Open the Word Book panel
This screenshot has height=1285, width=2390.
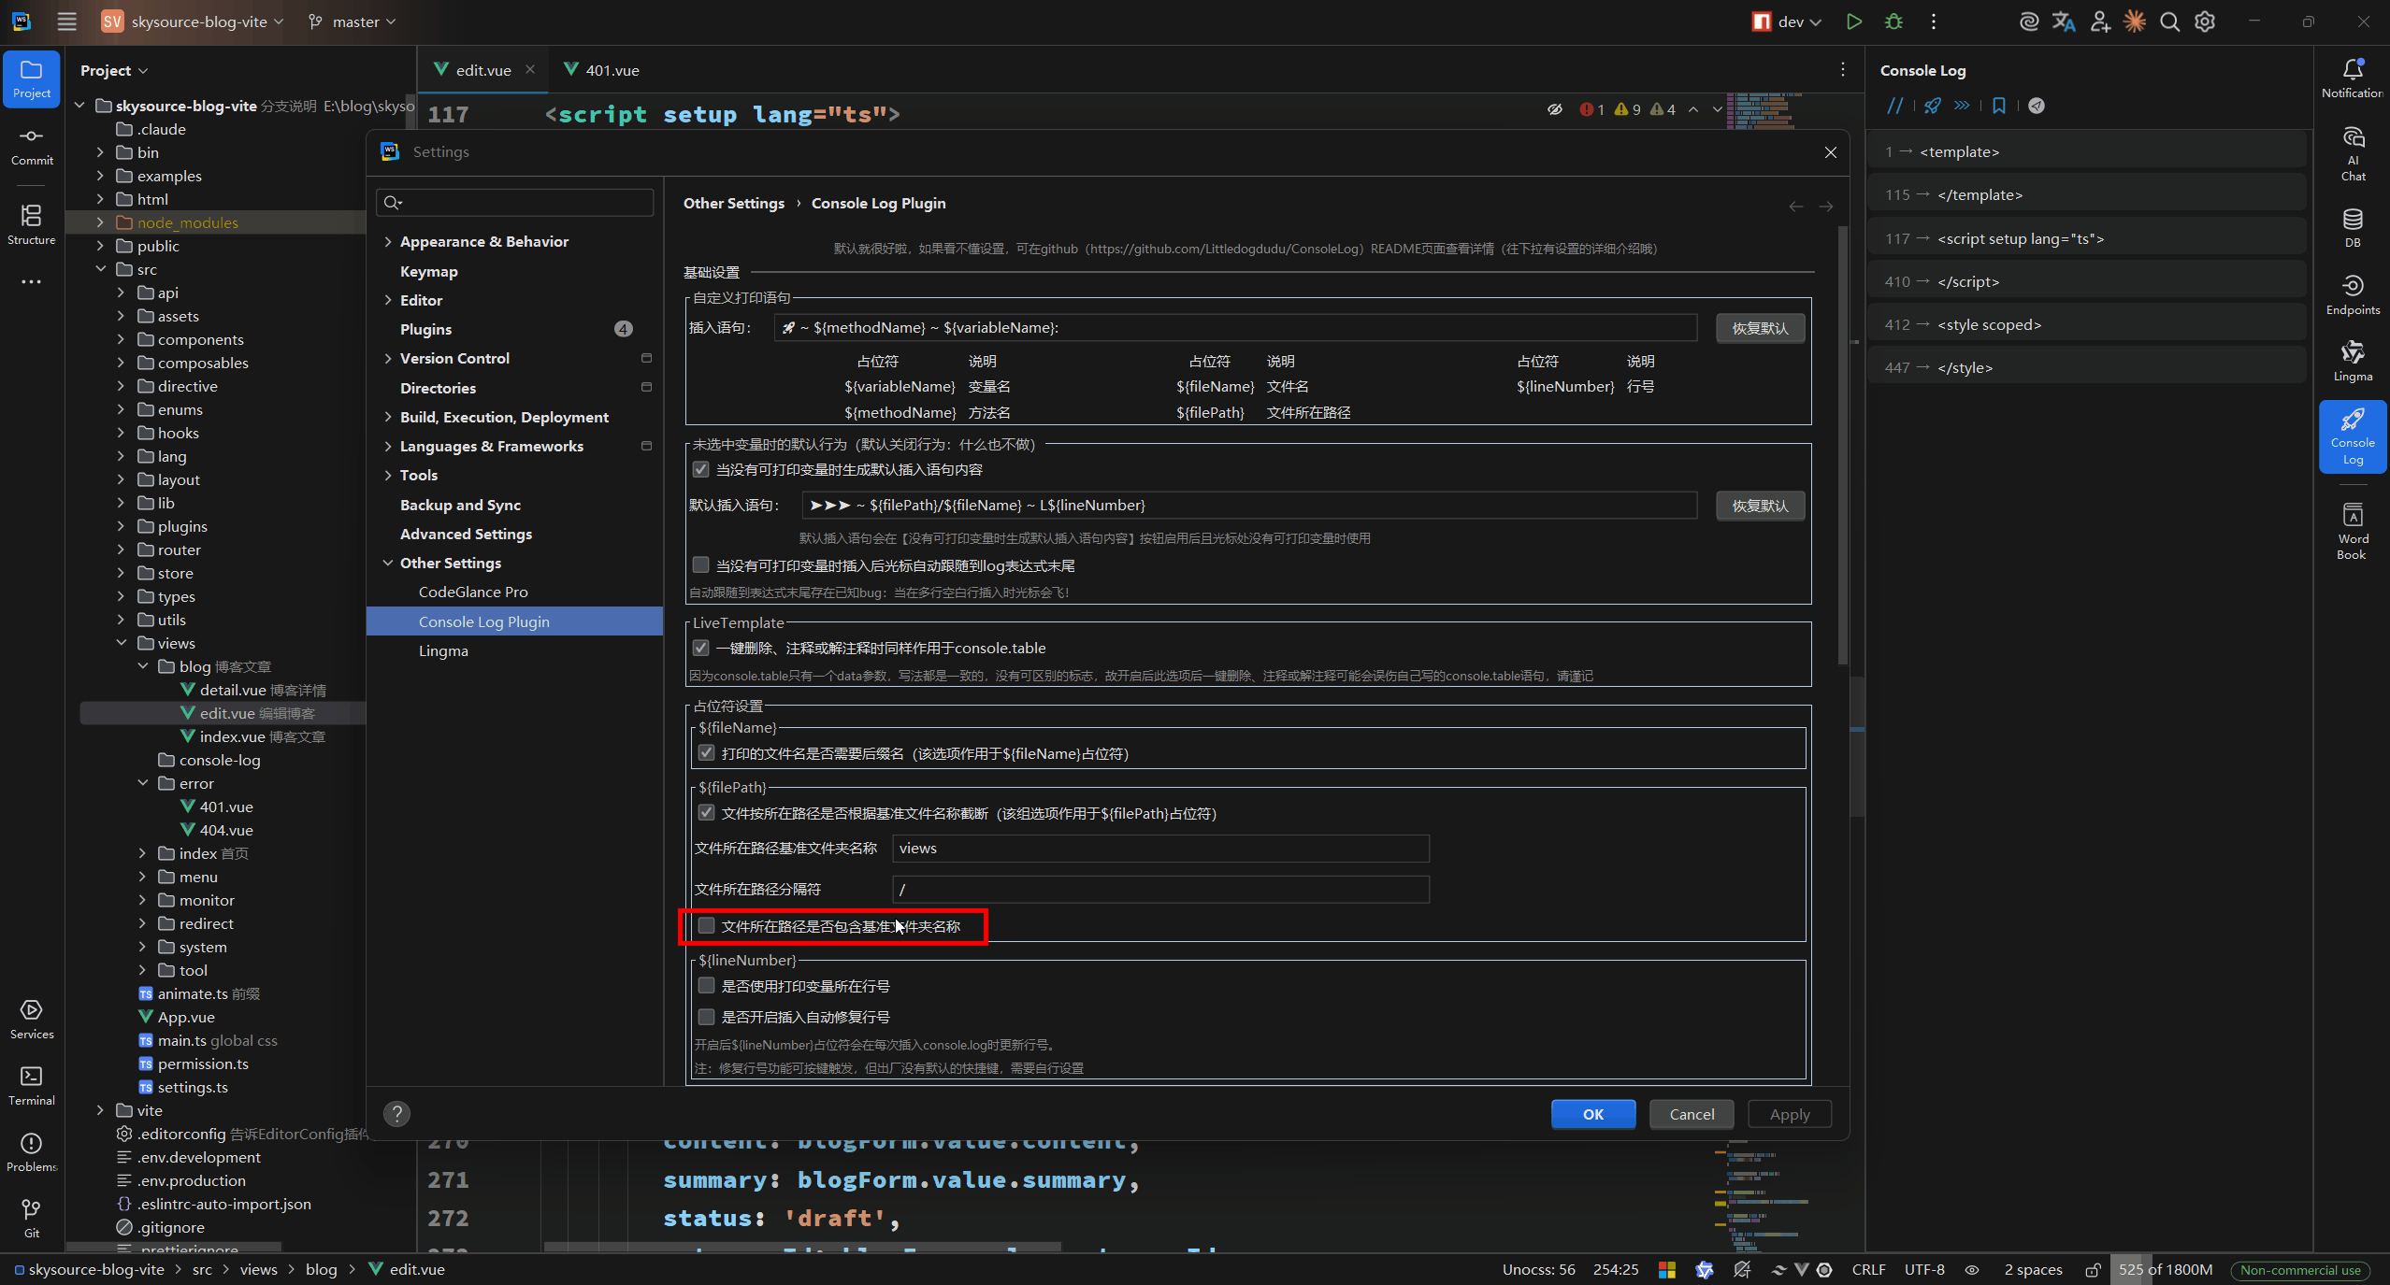tap(2353, 531)
